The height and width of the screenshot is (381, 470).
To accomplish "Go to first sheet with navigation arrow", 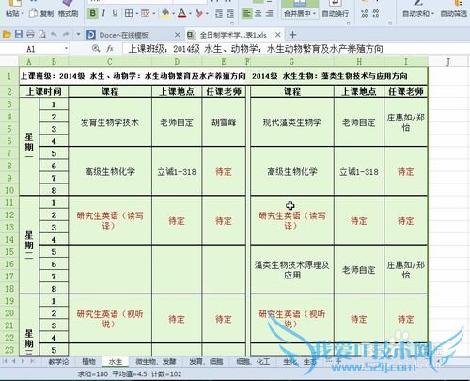I will [5, 361].
